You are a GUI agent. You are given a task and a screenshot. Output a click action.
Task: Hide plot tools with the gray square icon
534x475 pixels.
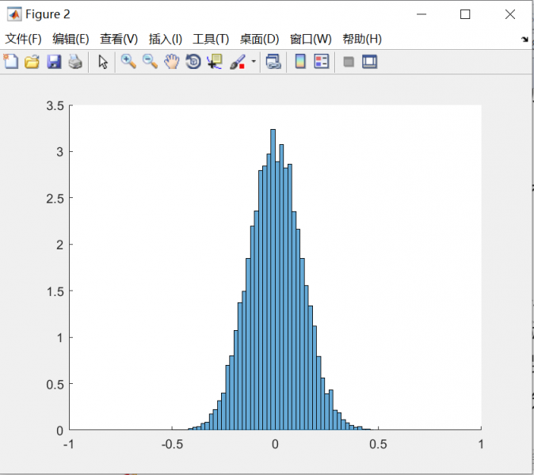pos(349,62)
